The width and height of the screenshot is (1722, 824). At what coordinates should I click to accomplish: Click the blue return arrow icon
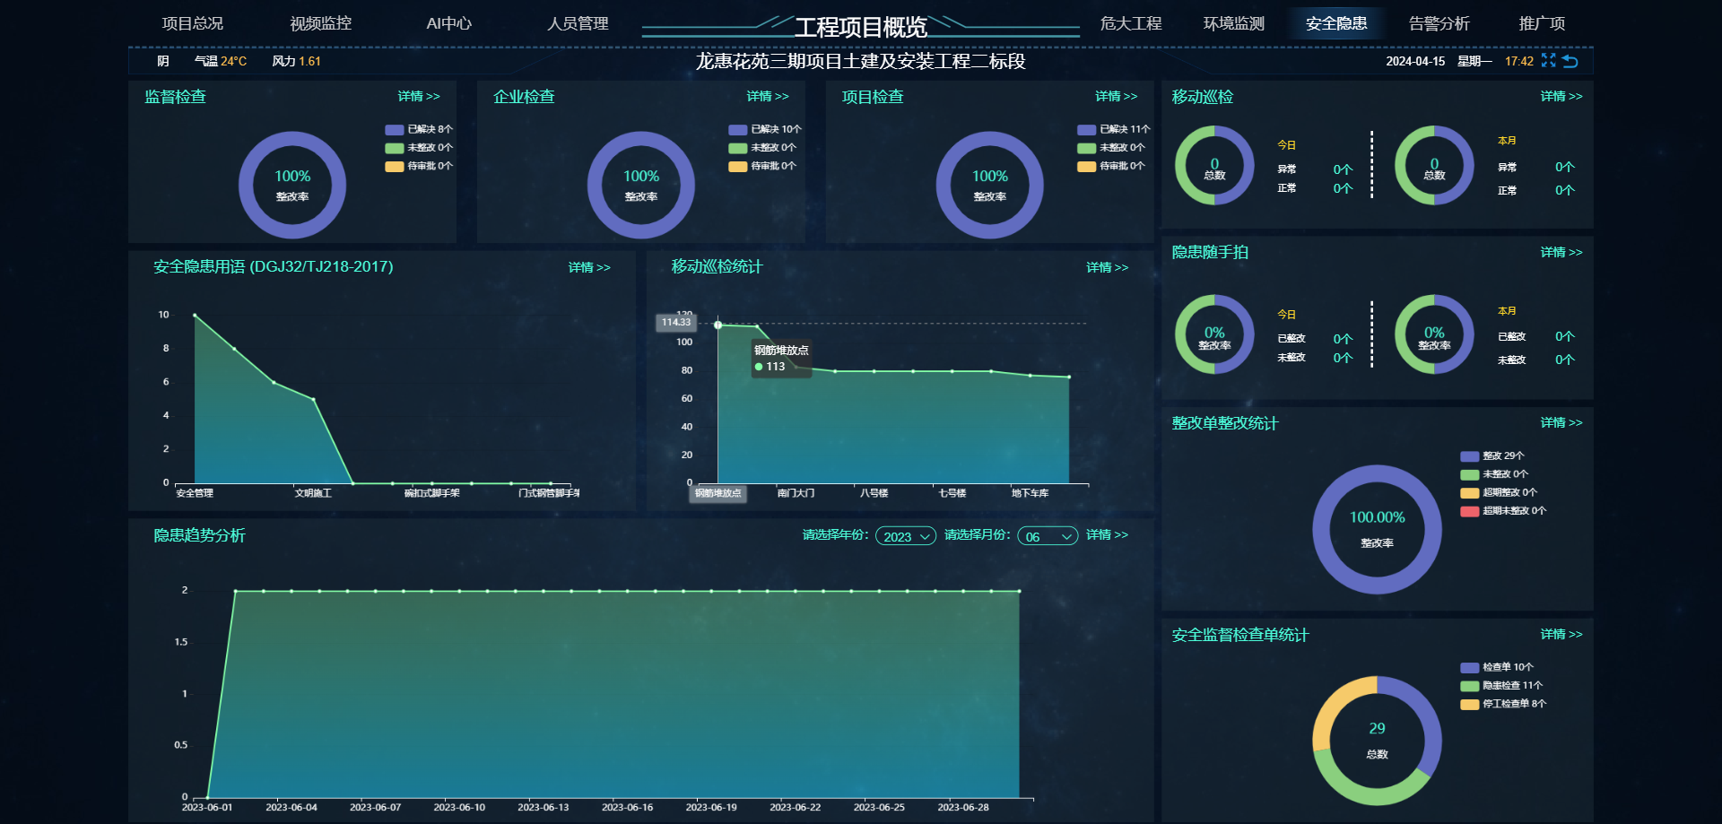point(1570,61)
